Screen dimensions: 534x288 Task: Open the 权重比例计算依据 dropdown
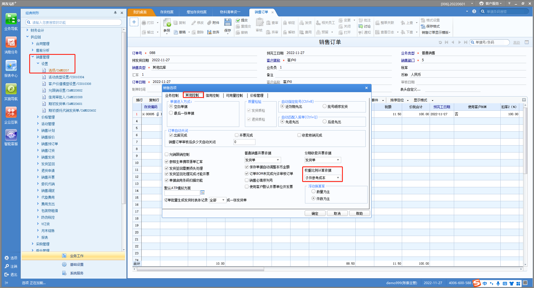[x=338, y=178]
